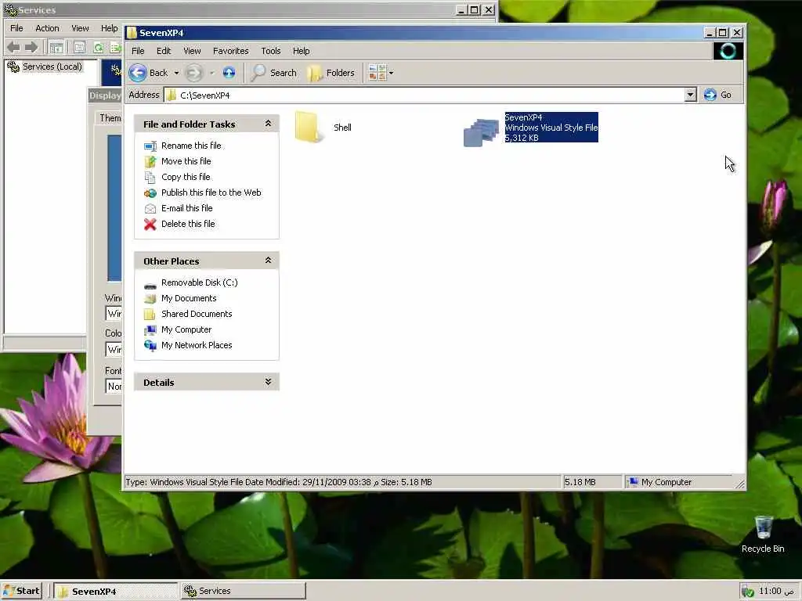Open My Documents in Other Places

coord(189,298)
